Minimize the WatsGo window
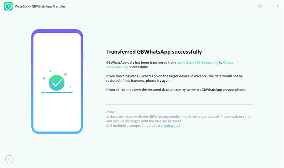The width and height of the screenshot is (284, 168). [269, 6]
